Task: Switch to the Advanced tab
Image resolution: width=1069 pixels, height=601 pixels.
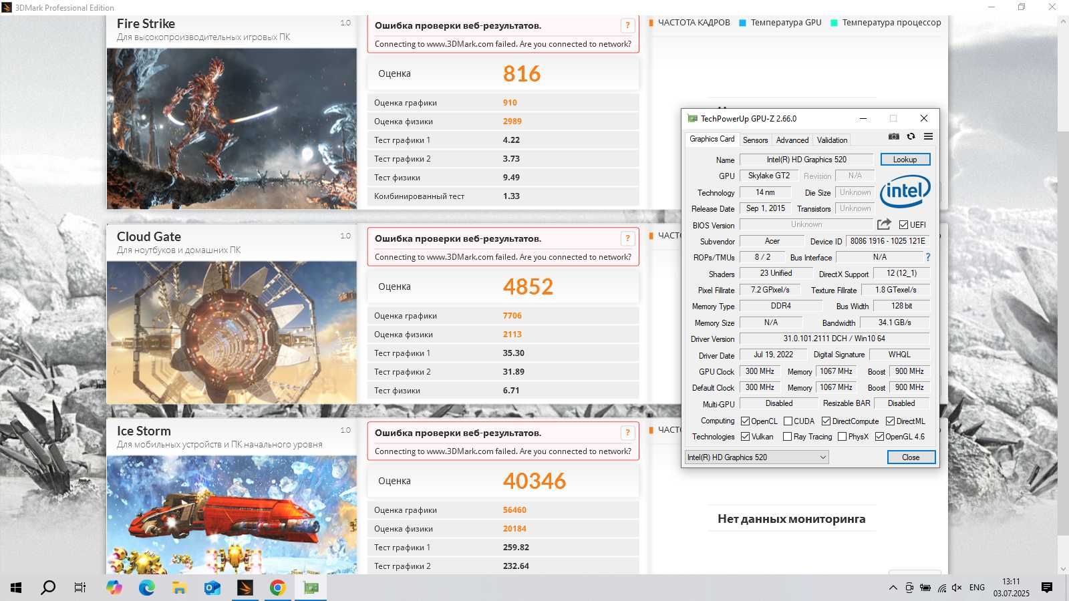Action: [792, 140]
